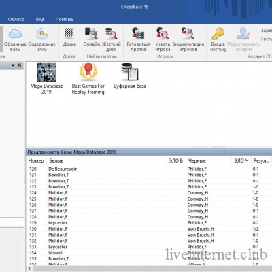Select game number 121
This screenshot has width=272, height=272.
(33, 175)
